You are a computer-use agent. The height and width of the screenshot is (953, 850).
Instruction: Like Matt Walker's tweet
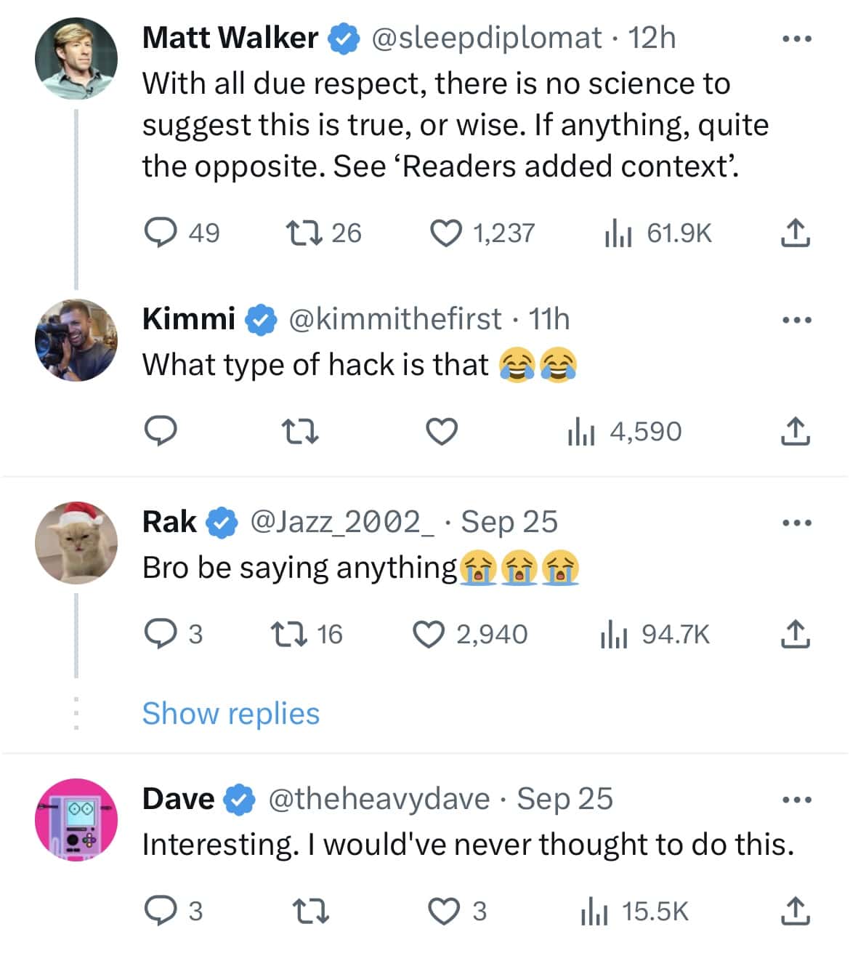[446, 233]
